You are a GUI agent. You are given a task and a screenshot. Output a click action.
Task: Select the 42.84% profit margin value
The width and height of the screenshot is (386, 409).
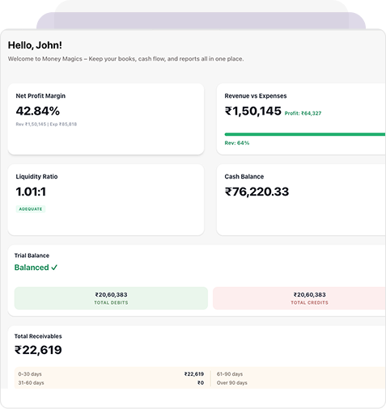(x=38, y=111)
